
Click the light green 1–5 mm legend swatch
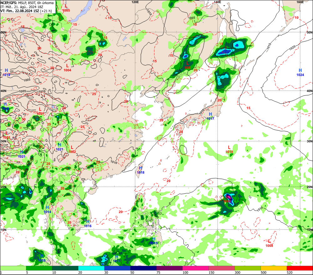[13, 268]
